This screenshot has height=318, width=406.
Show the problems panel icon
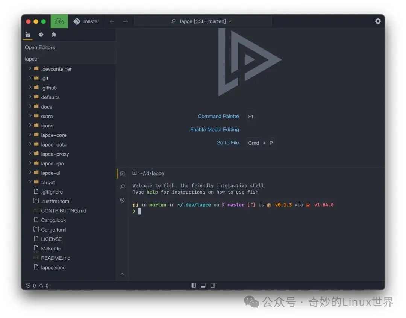[122, 200]
